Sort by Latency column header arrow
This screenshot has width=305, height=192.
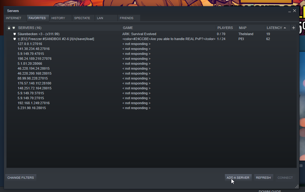tap(285, 28)
